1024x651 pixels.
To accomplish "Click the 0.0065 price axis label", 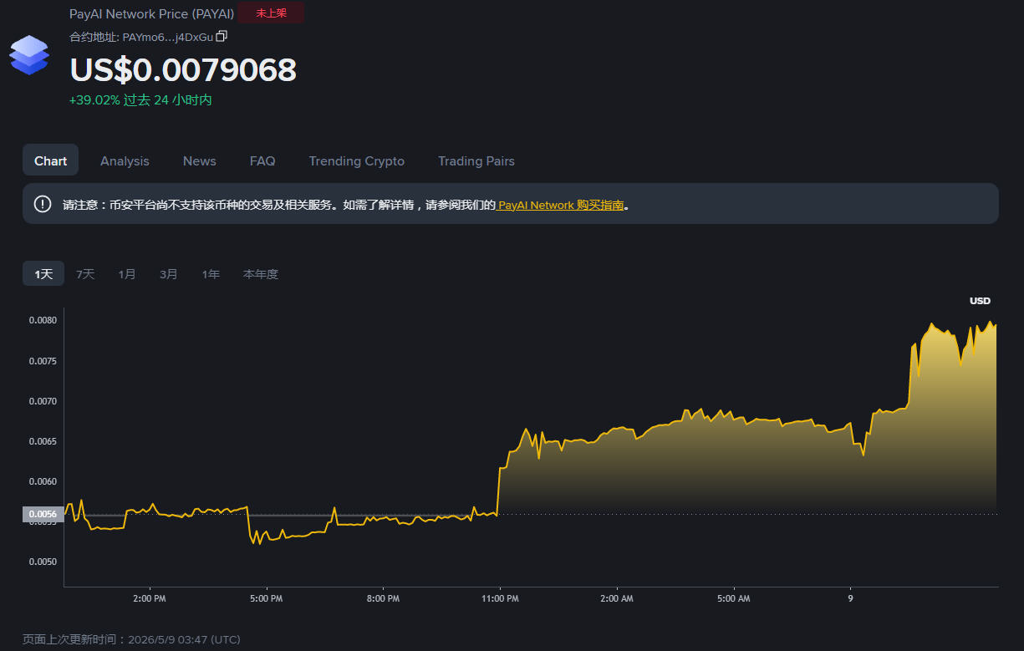I will pyautogui.click(x=43, y=441).
